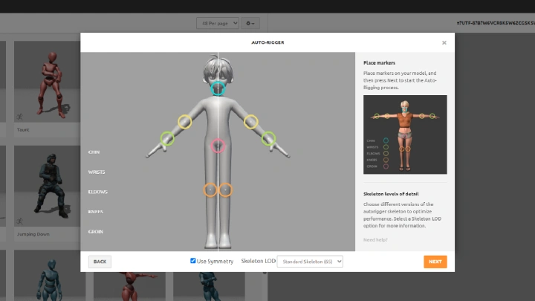
Task: Disable the Use Symmetry checkbox
Action: [193, 261]
